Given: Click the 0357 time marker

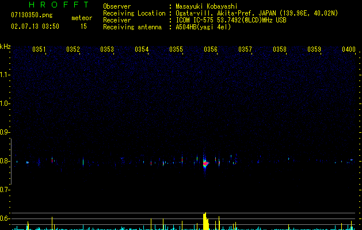Looking at the screenshot, I should click(x=245, y=49).
